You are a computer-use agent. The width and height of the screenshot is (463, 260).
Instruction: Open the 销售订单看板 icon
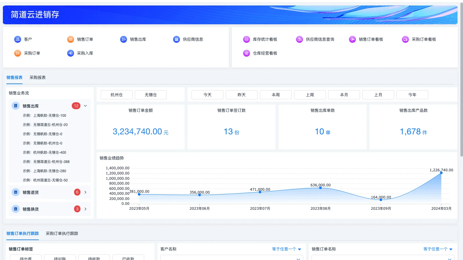click(352, 39)
